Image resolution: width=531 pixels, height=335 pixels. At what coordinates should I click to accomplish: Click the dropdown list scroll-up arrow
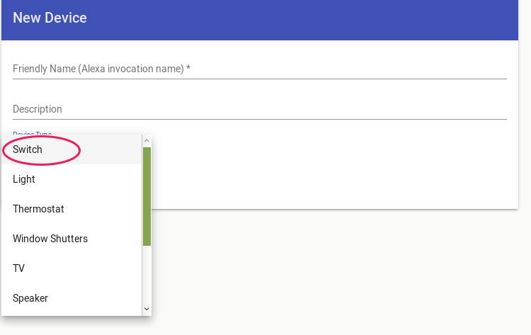(147, 140)
